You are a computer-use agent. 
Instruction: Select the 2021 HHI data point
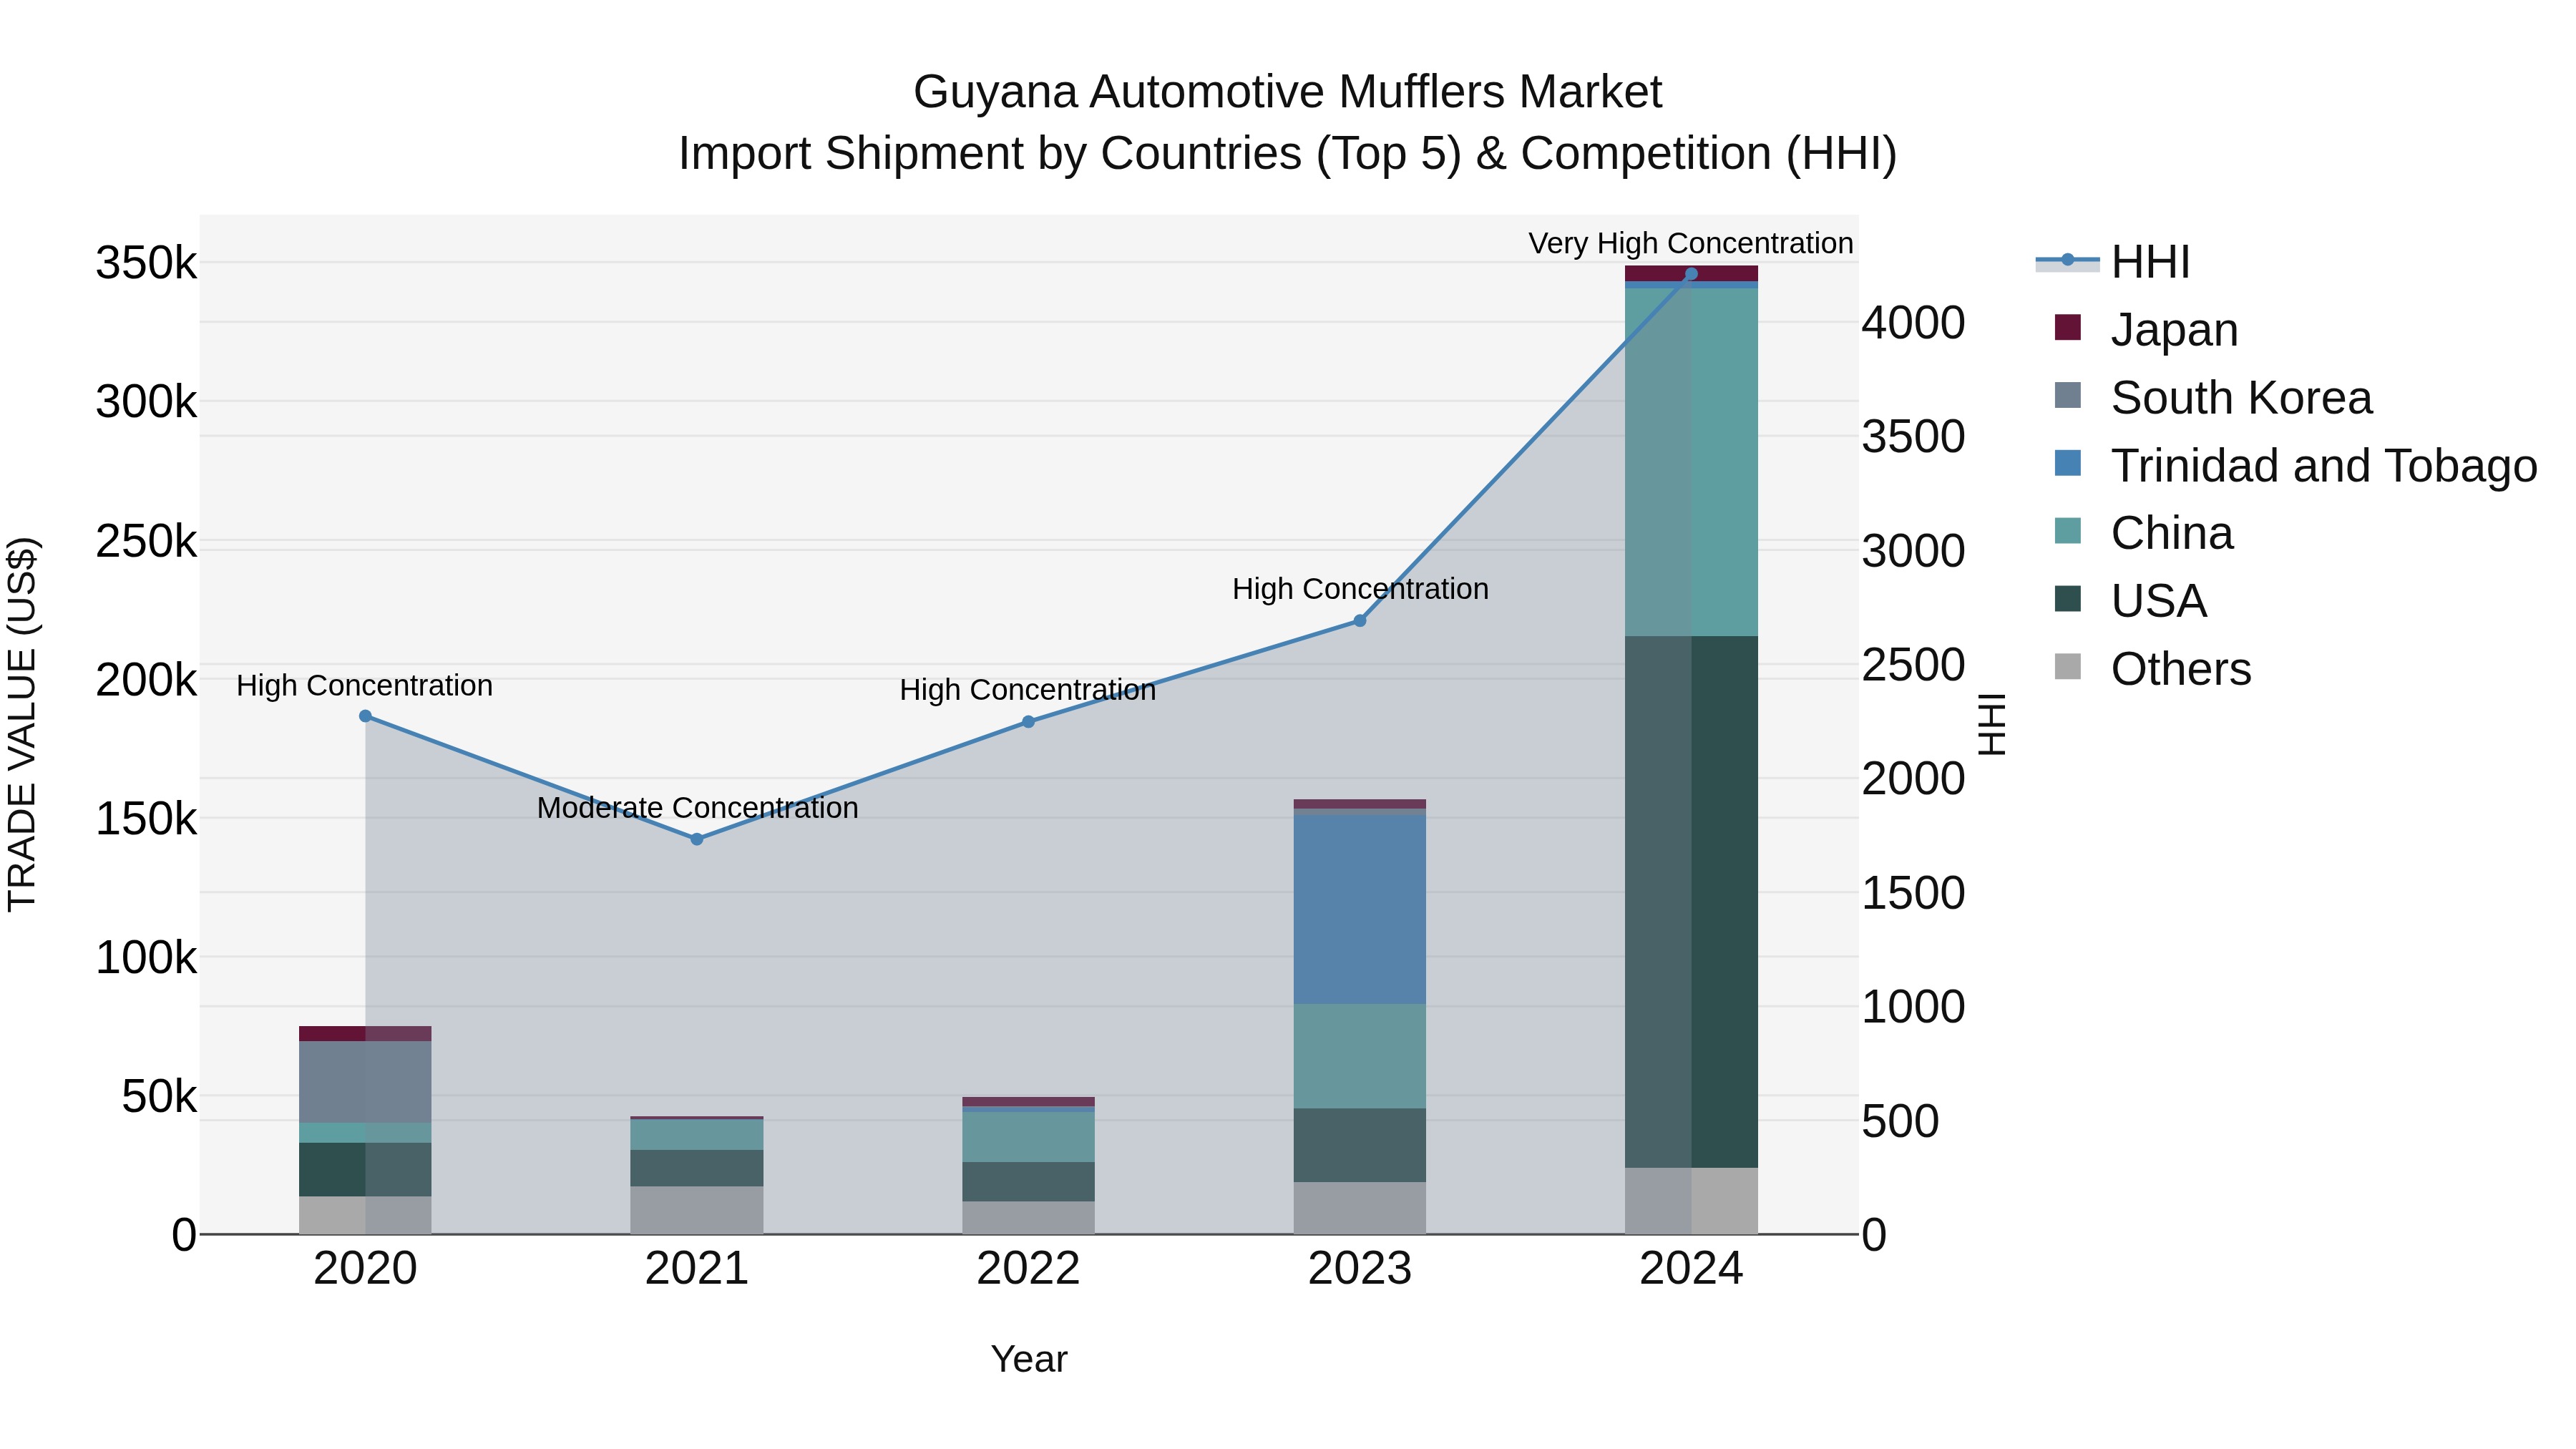coord(697,839)
